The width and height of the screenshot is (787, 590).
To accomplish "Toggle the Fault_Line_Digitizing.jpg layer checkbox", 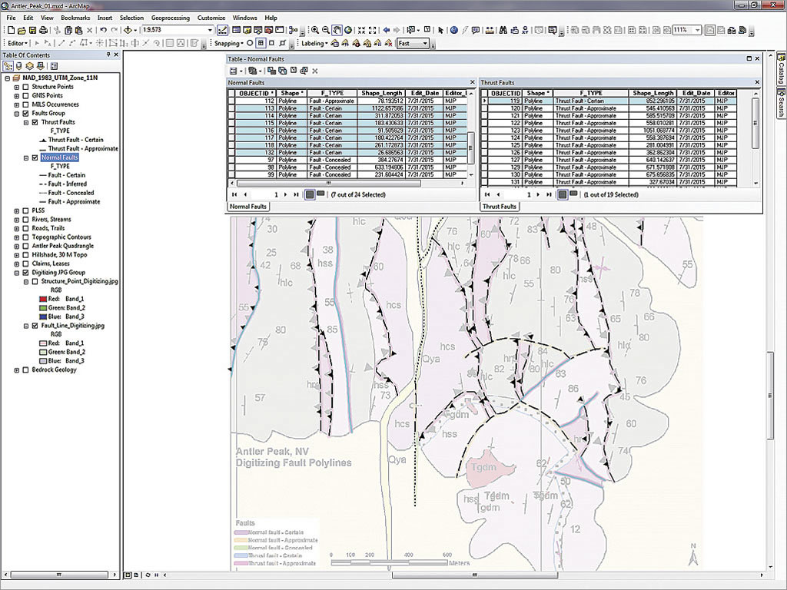I will coord(35,326).
